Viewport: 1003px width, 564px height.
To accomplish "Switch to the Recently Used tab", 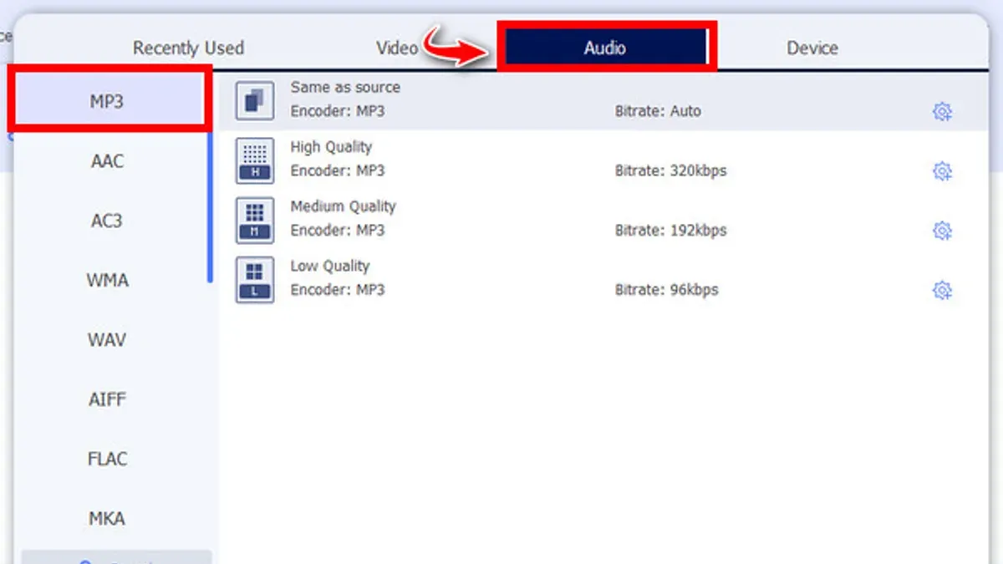I will click(188, 48).
